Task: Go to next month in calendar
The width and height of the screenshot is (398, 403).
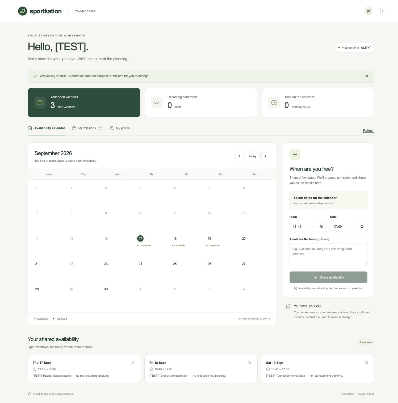Action: [x=265, y=156]
